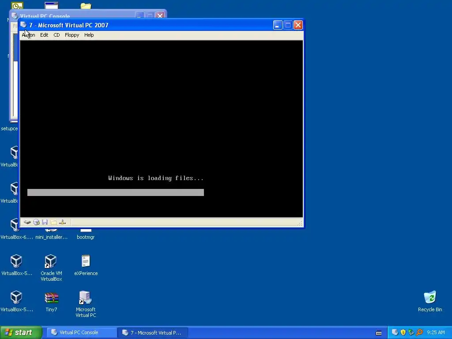This screenshot has width=452, height=339.
Task: Click the on-screen keyboard taskbar icon
Action: point(379,333)
